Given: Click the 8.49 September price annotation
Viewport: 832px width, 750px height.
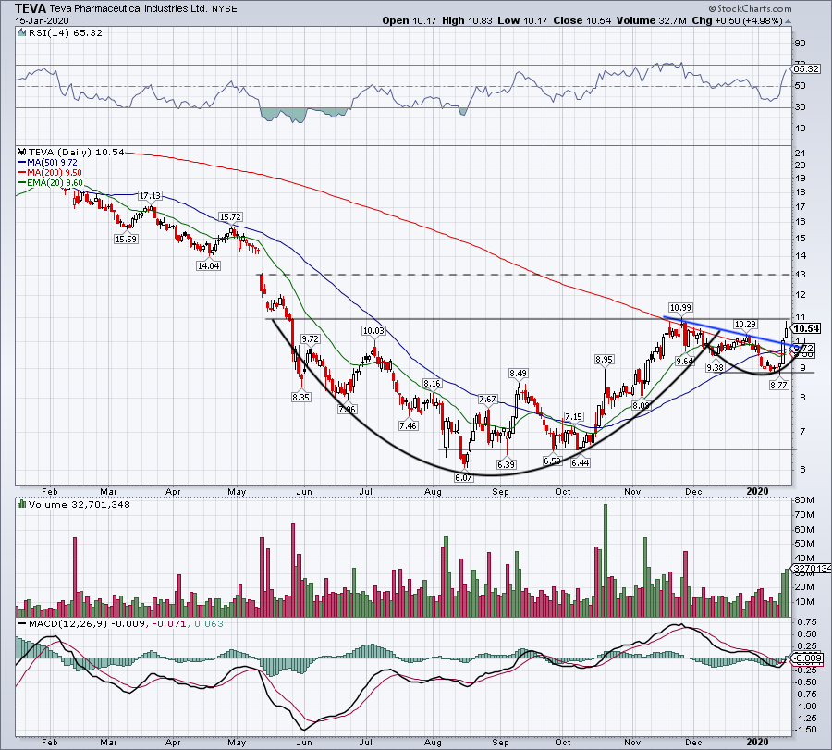Looking at the screenshot, I should pos(516,373).
